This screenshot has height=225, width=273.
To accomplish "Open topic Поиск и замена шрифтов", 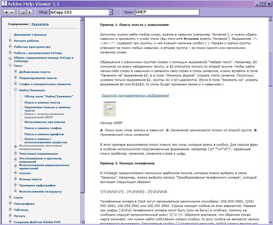I will coord(44,134).
